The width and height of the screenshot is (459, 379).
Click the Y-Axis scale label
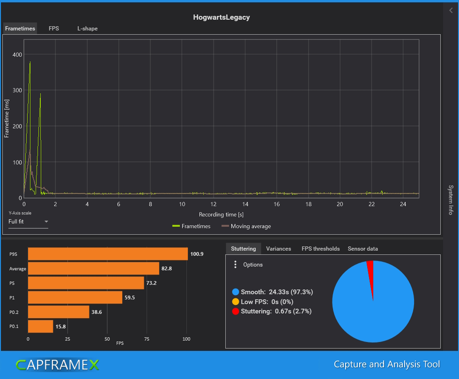[x=20, y=213]
